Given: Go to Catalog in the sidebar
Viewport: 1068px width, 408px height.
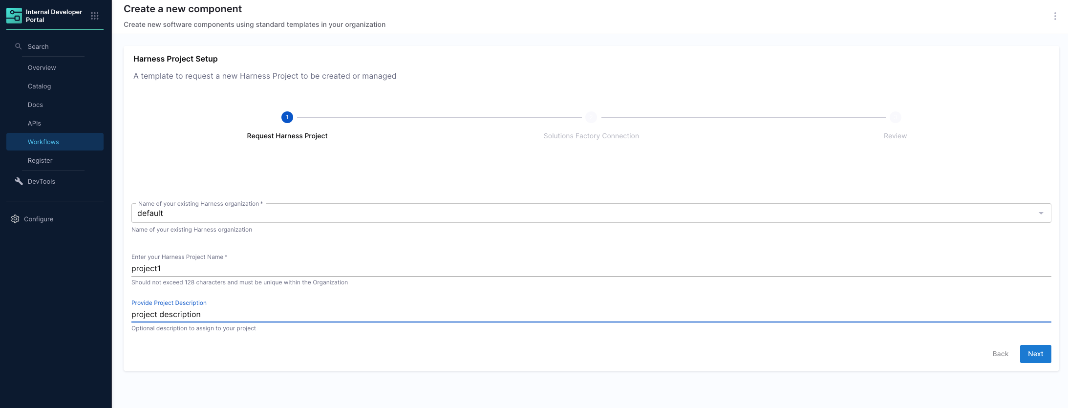Looking at the screenshot, I should coord(40,86).
